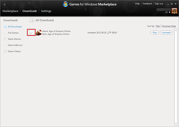
Task: Select All Downloads in sidebar
Action: [15, 27]
